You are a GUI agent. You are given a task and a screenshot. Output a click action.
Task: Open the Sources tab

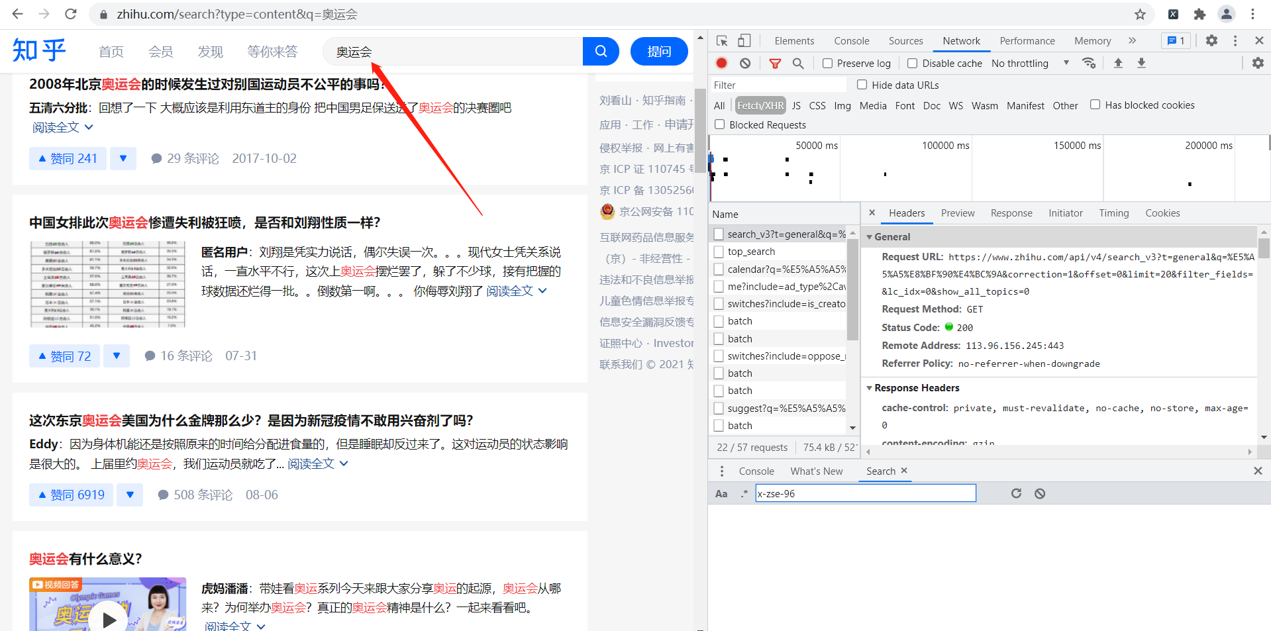click(x=905, y=41)
